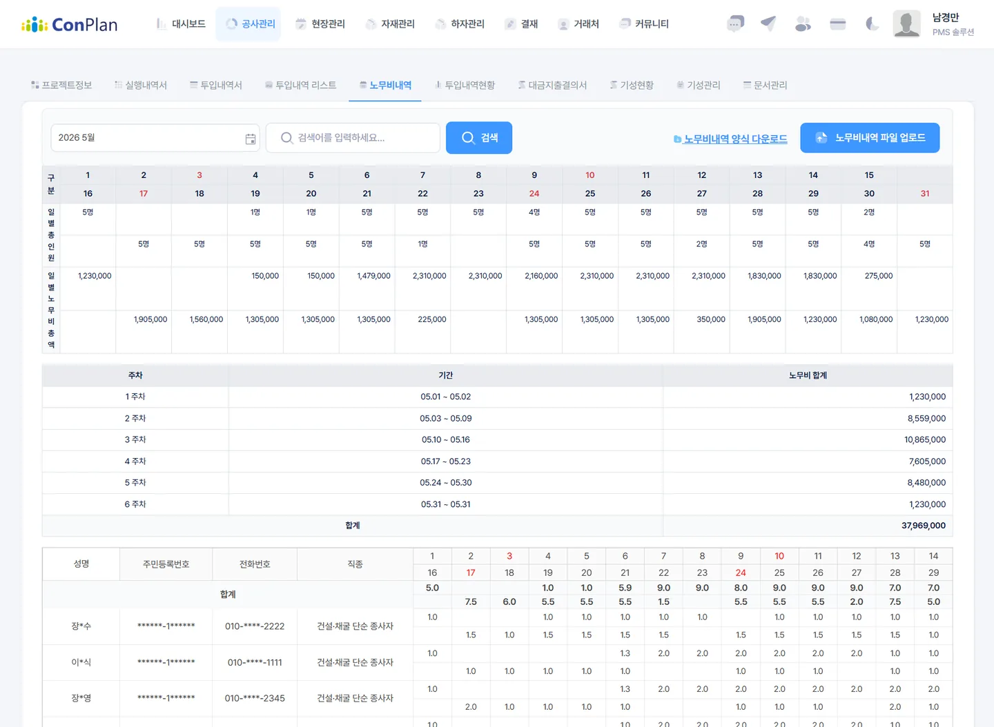Open the 결재 top menu item
Viewport: 994px width, 727px height.
pos(521,24)
